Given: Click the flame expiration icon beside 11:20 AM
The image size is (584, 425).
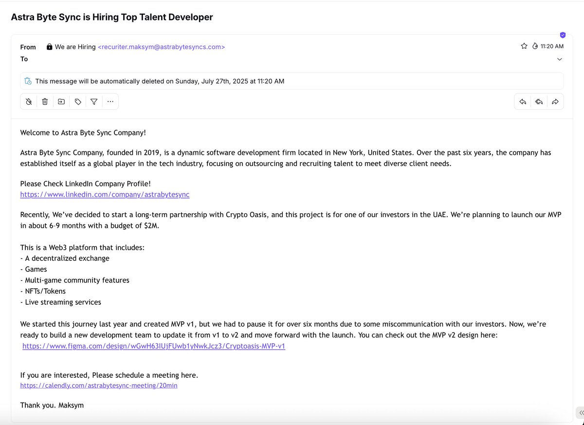Looking at the screenshot, I should (x=535, y=46).
